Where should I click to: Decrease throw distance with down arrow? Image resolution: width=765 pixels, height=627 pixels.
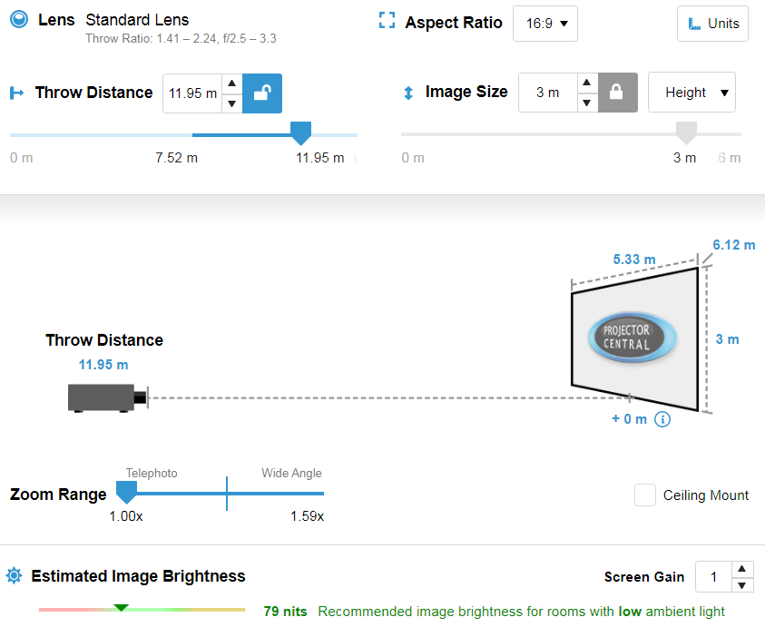click(x=232, y=103)
